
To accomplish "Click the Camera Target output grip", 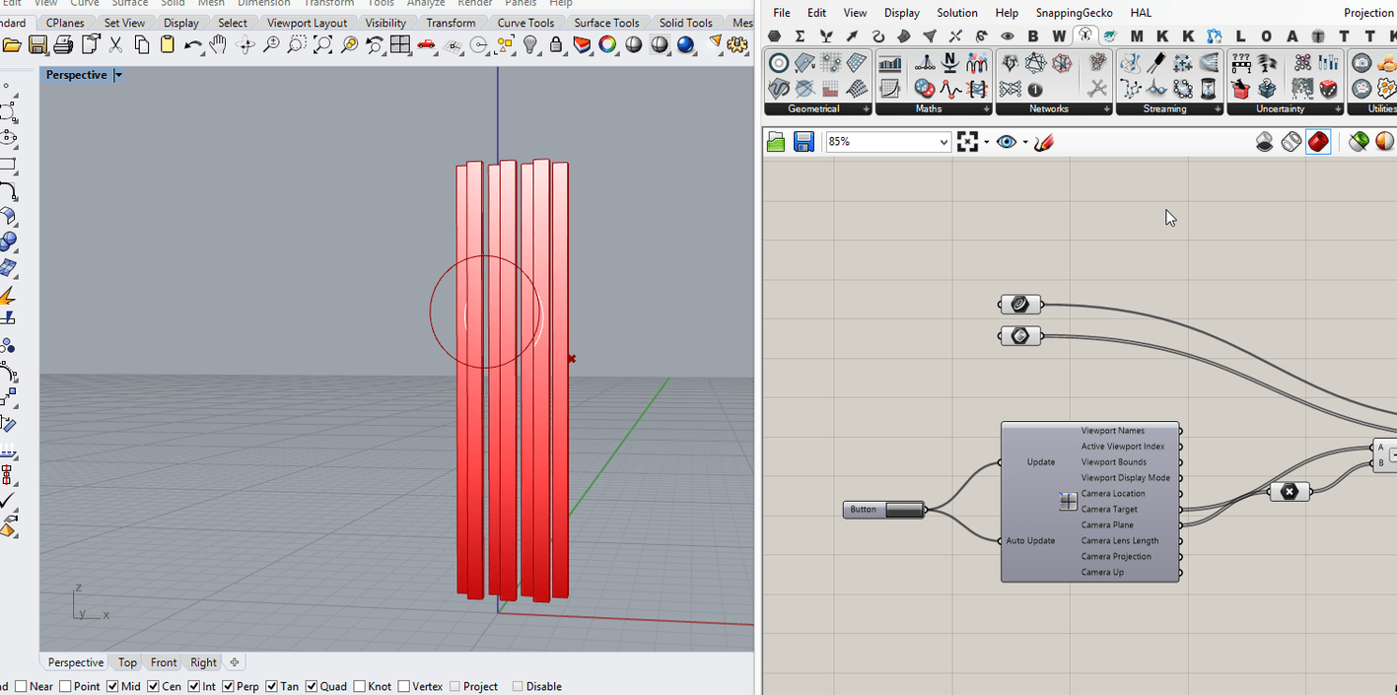I will (x=1180, y=510).
